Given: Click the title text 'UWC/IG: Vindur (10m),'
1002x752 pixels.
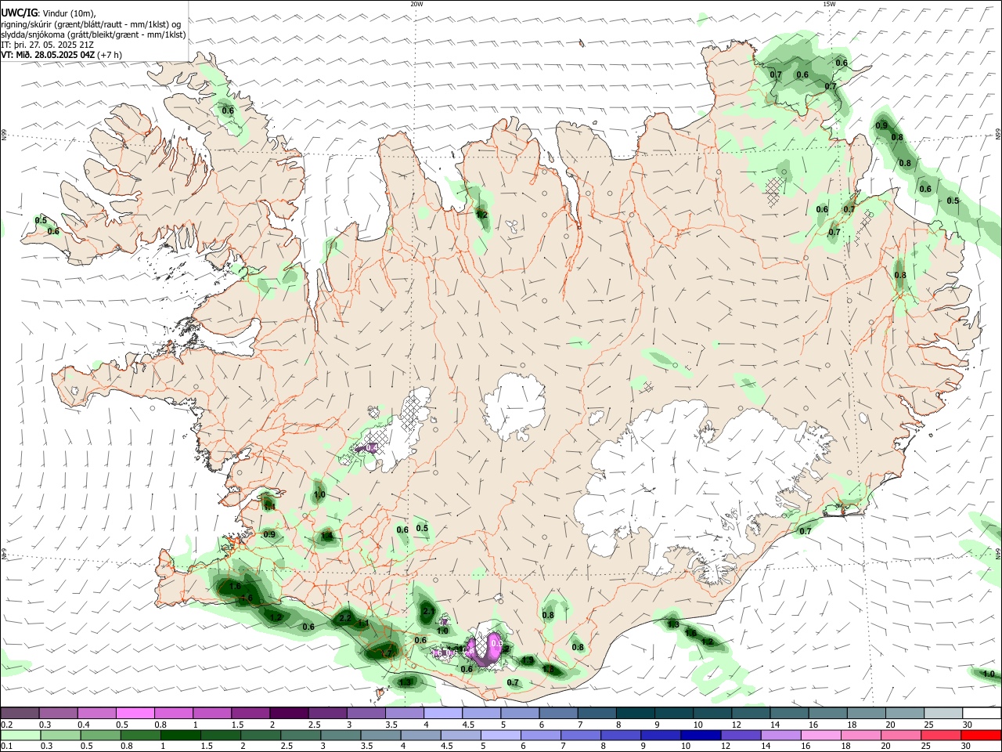Looking at the screenshot, I should tap(49, 13).
